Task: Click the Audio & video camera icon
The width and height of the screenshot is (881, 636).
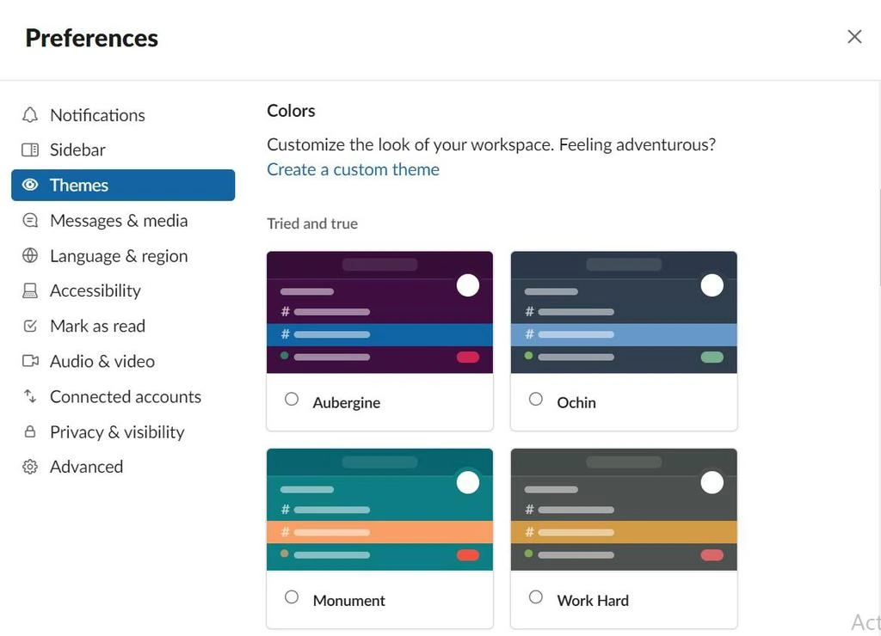Action: point(30,361)
